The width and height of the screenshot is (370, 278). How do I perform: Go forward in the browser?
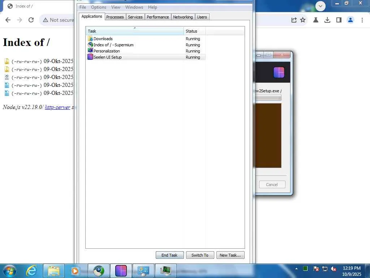(20, 20)
